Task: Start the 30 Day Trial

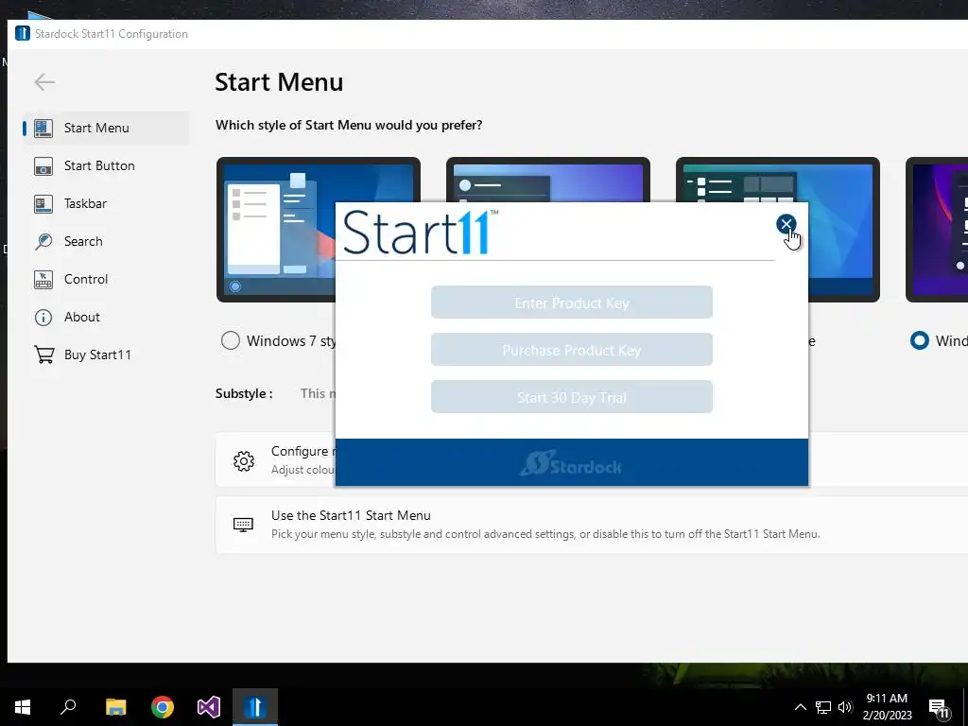Action: click(572, 397)
